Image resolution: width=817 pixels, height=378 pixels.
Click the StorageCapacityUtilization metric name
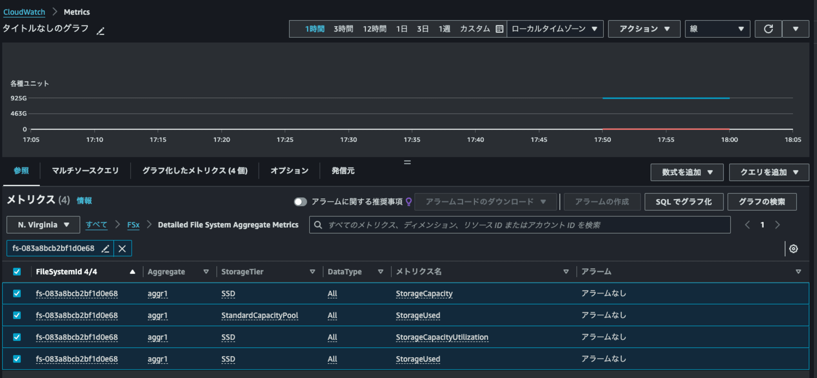click(x=442, y=337)
